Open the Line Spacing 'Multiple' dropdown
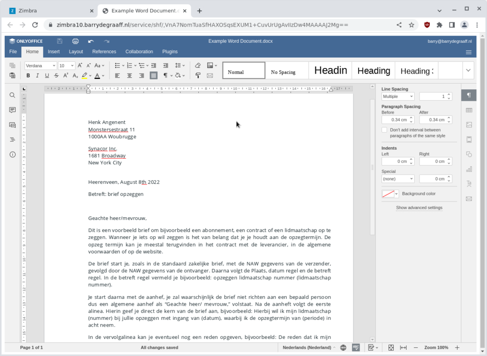Screen dimensions: 487x356 [x=398, y=96]
